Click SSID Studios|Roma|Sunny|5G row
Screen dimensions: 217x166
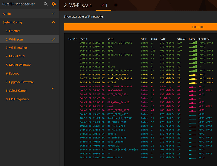[123, 150]
